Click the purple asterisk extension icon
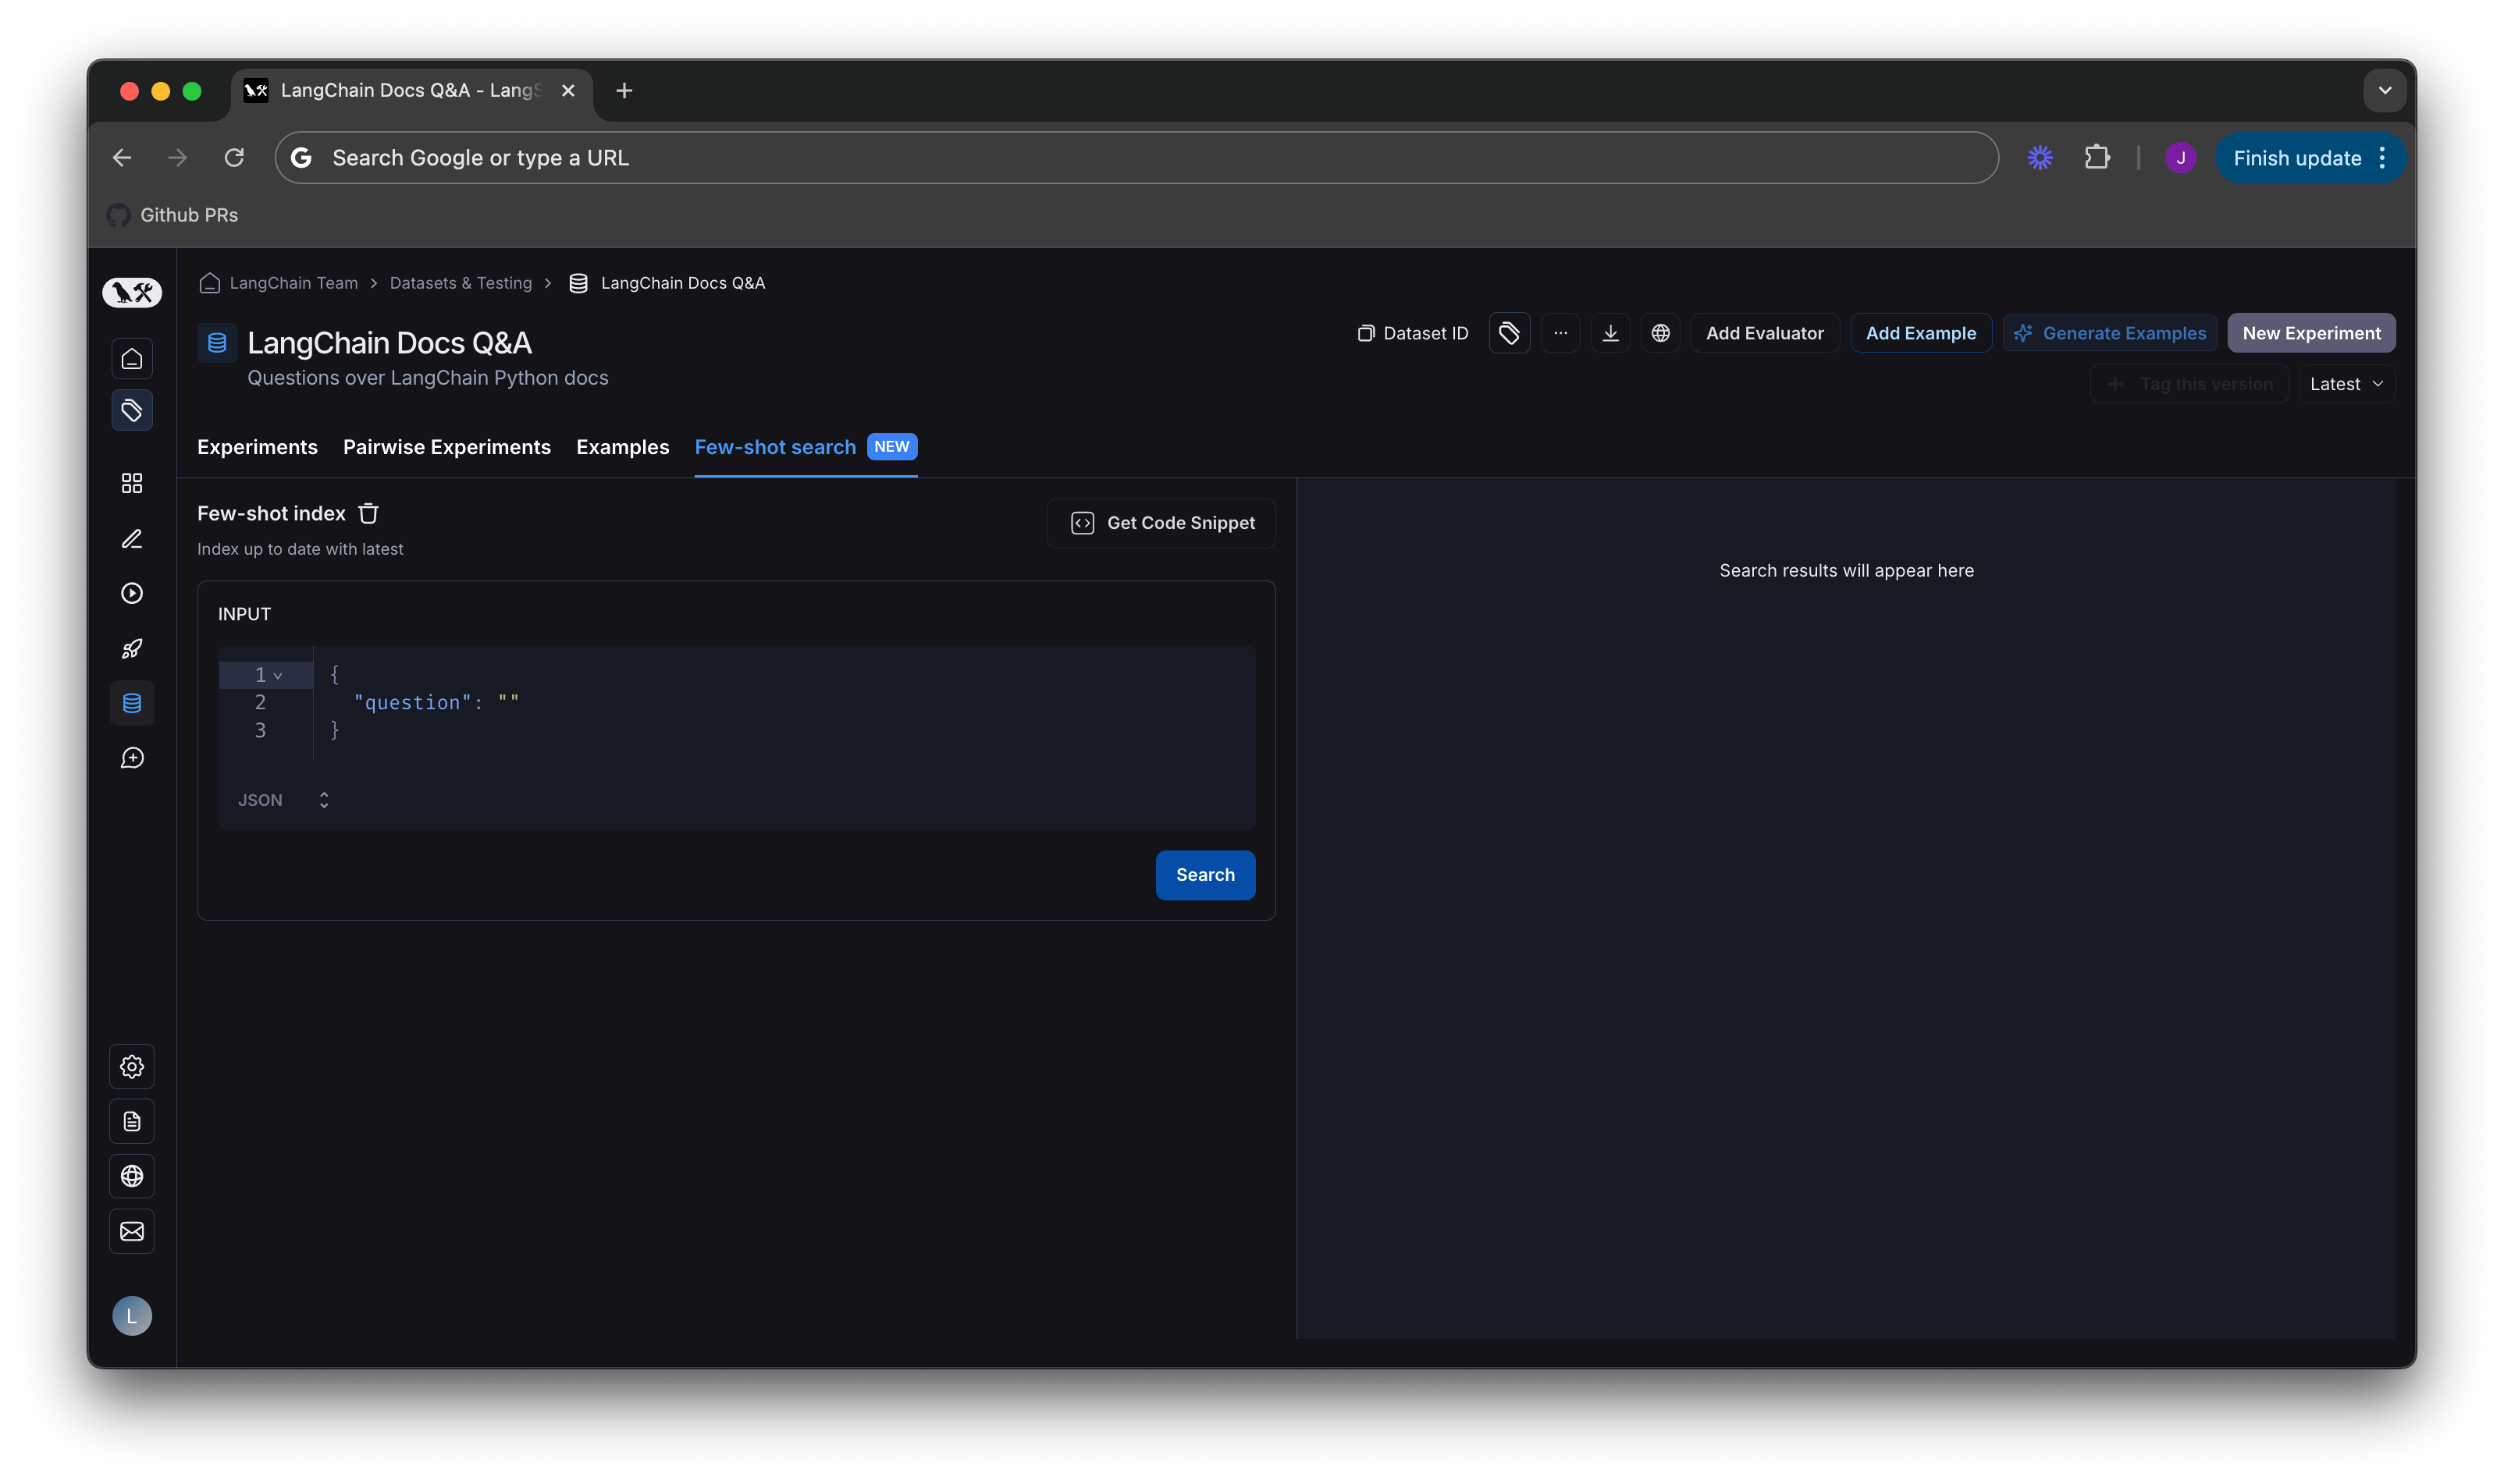 point(2040,158)
